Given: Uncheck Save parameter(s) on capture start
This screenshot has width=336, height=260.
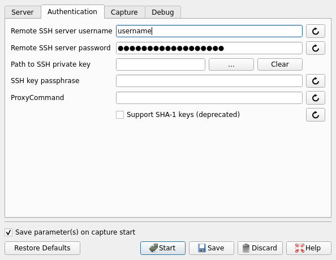Looking at the screenshot, I should click(x=8, y=232).
